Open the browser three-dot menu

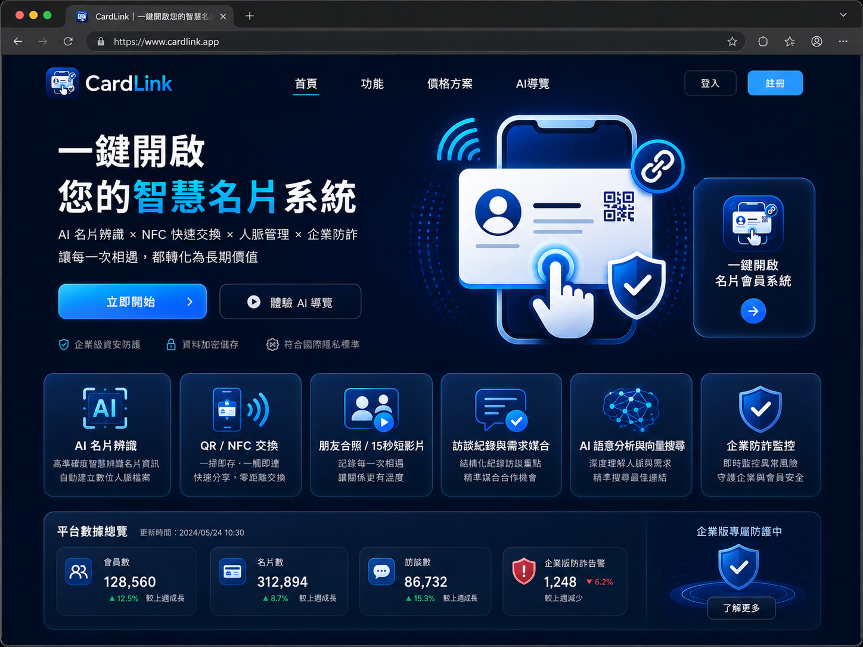click(x=843, y=42)
